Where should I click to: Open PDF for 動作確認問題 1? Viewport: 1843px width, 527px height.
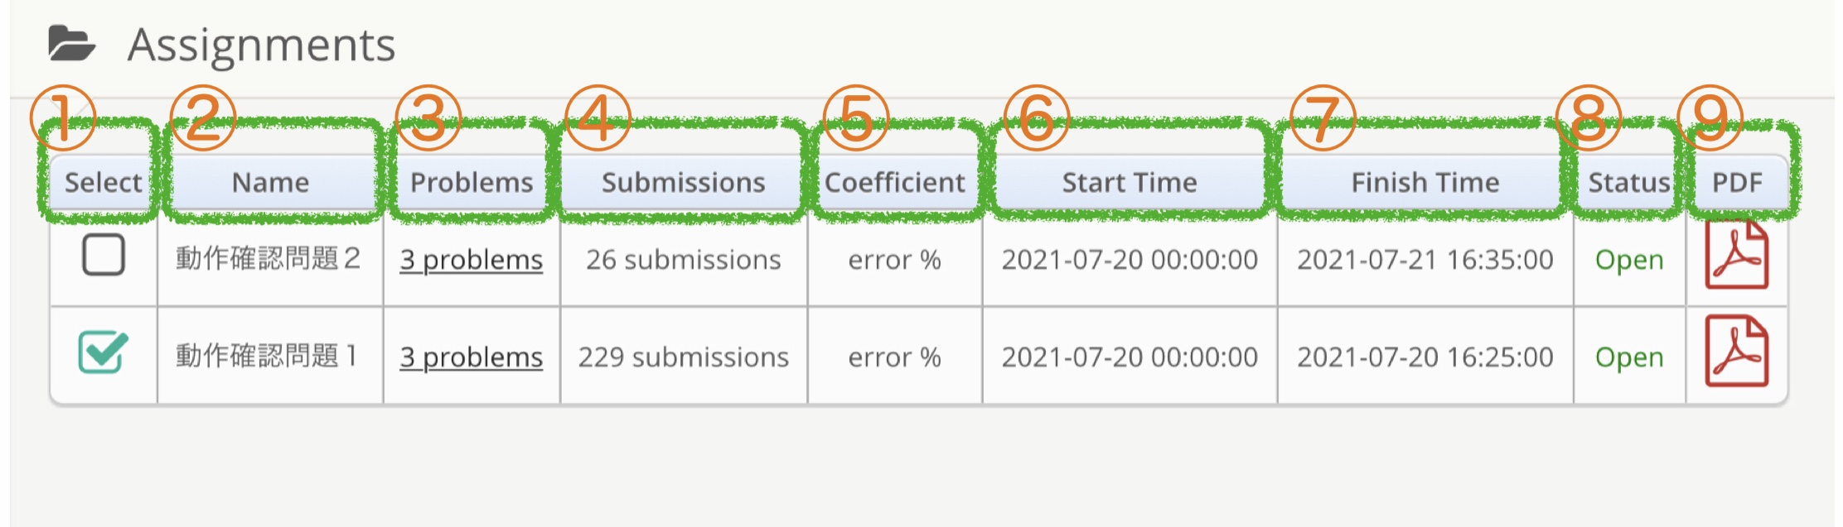tap(1736, 352)
